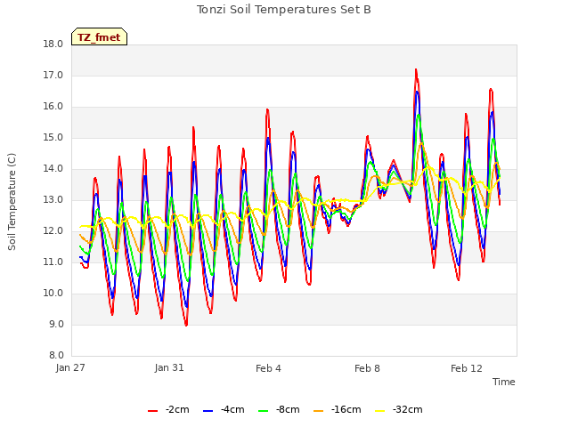Click the TZ_fmet annotation label
The height and width of the screenshot is (427, 570).
99,37
